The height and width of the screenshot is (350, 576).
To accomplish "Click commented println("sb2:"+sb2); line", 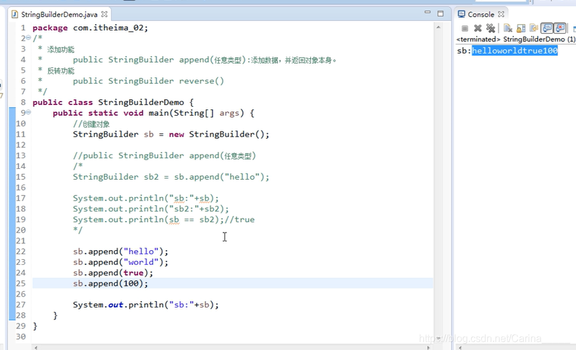I will pyautogui.click(x=151, y=209).
